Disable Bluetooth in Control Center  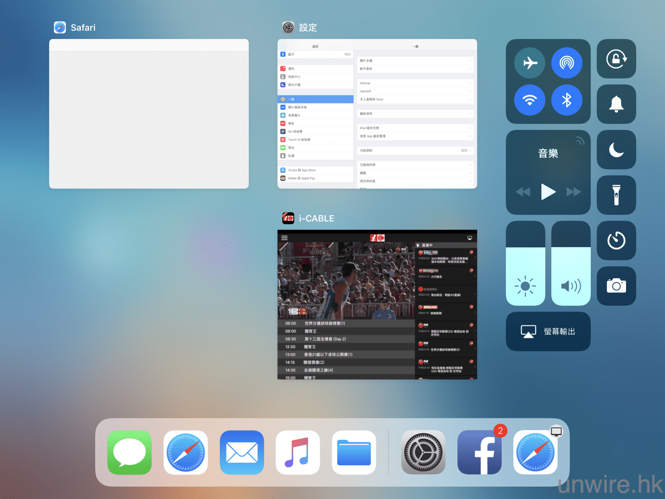(566, 100)
